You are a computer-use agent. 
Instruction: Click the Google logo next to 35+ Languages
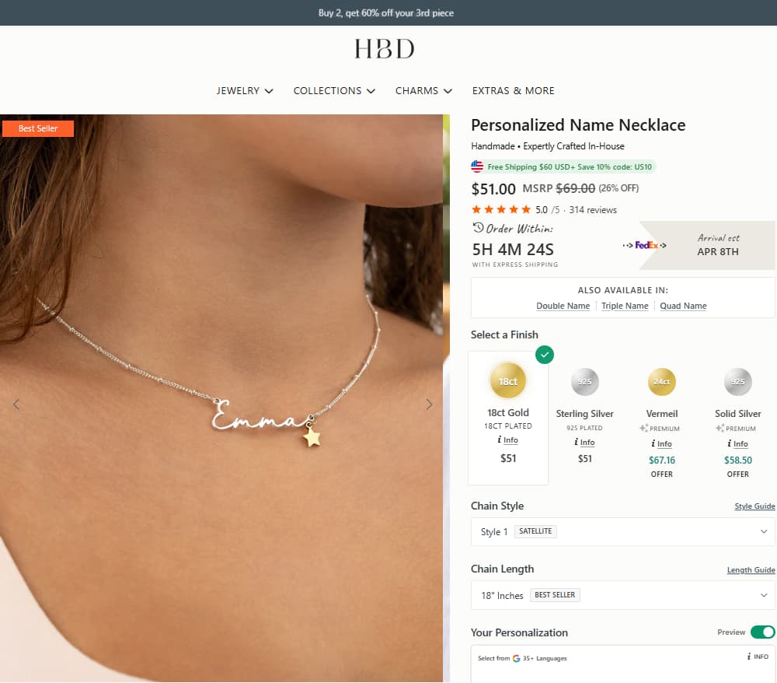coord(517,657)
